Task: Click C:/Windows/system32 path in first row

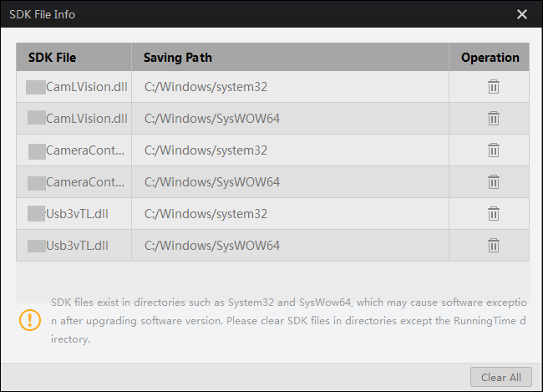Action: [206, 87]
